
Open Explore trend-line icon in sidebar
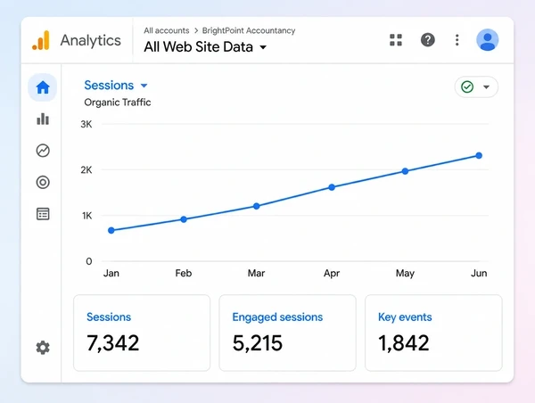(x=43, y=151)
